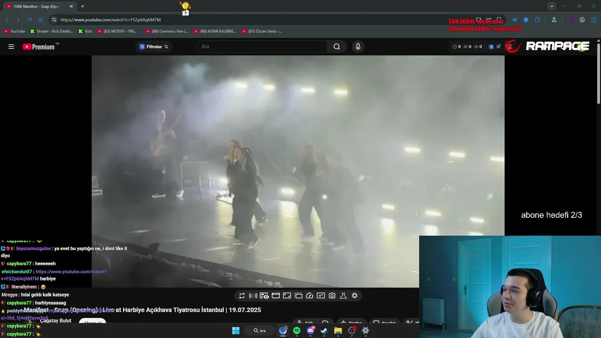This screenshot has width=601, height=338.
Task: Click the Çagatay Bulut channel name
Action: 55,321
